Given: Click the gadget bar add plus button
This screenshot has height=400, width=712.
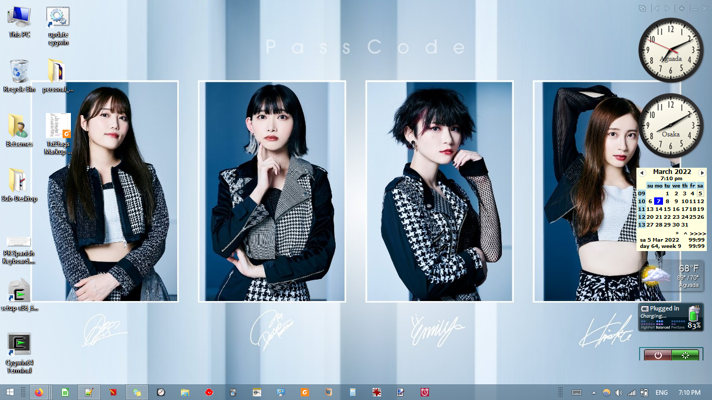Looking at the screenshot, I should [x=681, y=8].
